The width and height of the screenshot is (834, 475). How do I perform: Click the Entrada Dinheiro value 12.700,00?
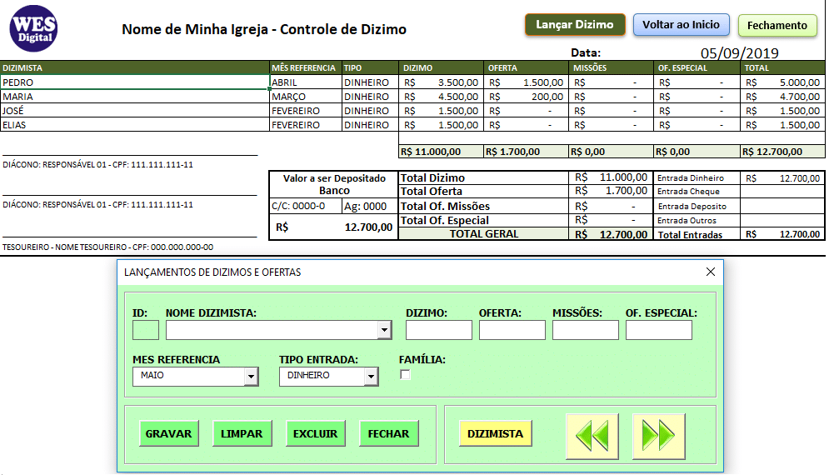(x=782, y=178)
